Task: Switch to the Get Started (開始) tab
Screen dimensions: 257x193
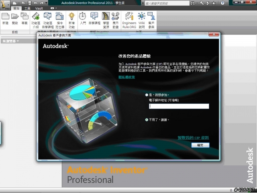Action: pyautogui.click(x=16, y=8)
